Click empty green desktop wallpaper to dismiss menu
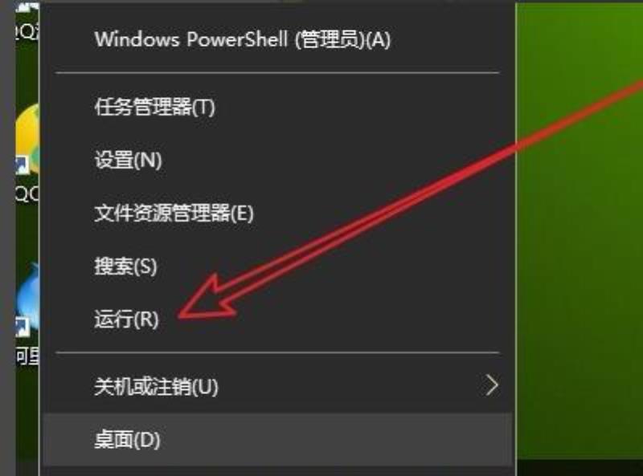 [x=578, y=287]
